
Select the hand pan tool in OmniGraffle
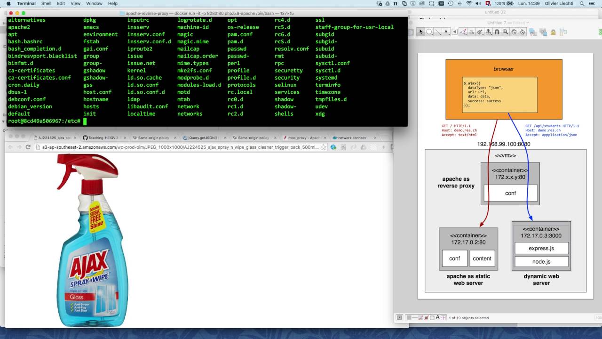coord(514,32)
